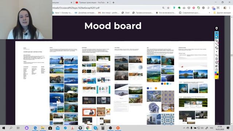
Task: Open the 'Профессионально...' bookmark
Action: [142, 13]
